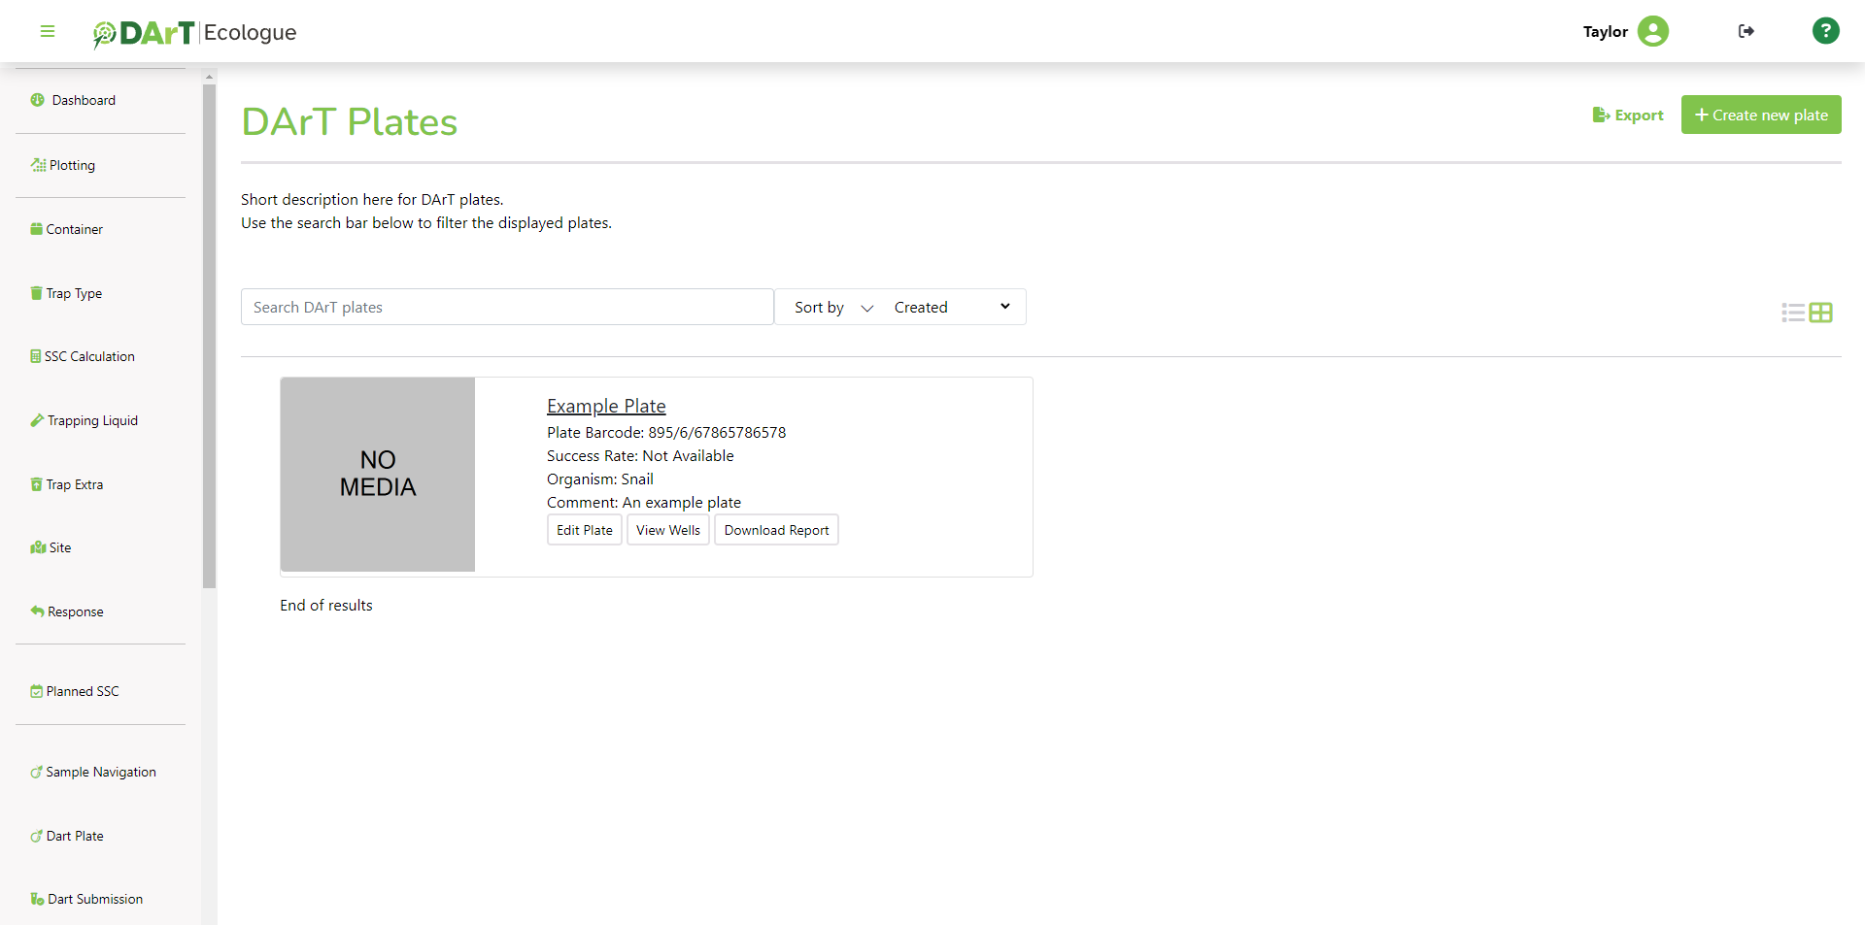Click the Export button
The width and height of the screenshot is (1865, 925).
click(x=1628, y=115)
